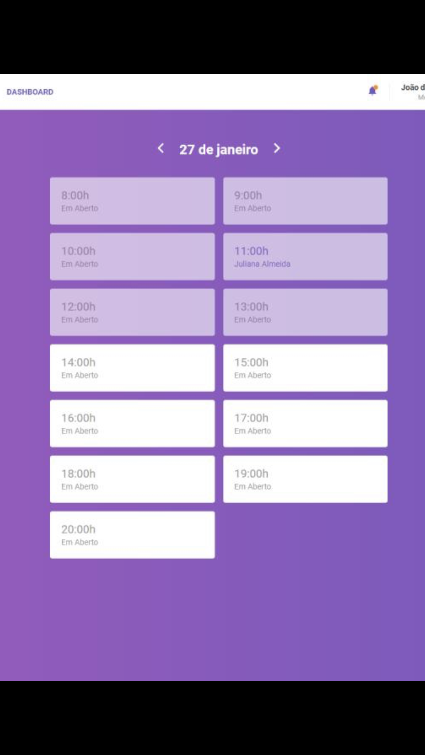Viewport: 425px width, 755px height.
Task: Open the João user profile
Action: click(x=413, y=92)
